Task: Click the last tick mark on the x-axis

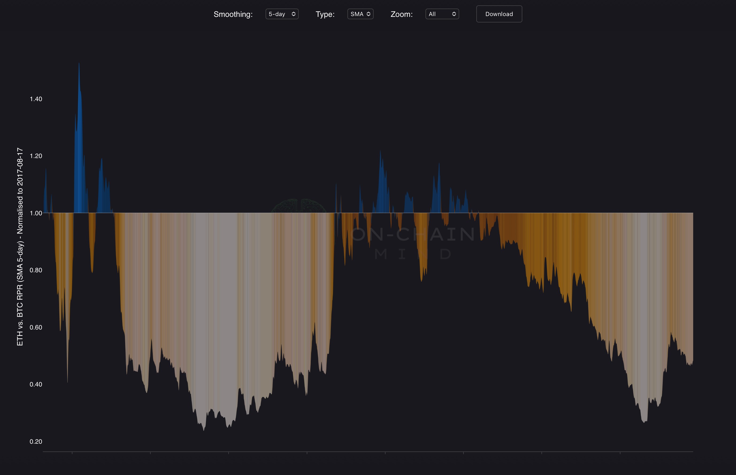Action: click(x=620, y=453)
